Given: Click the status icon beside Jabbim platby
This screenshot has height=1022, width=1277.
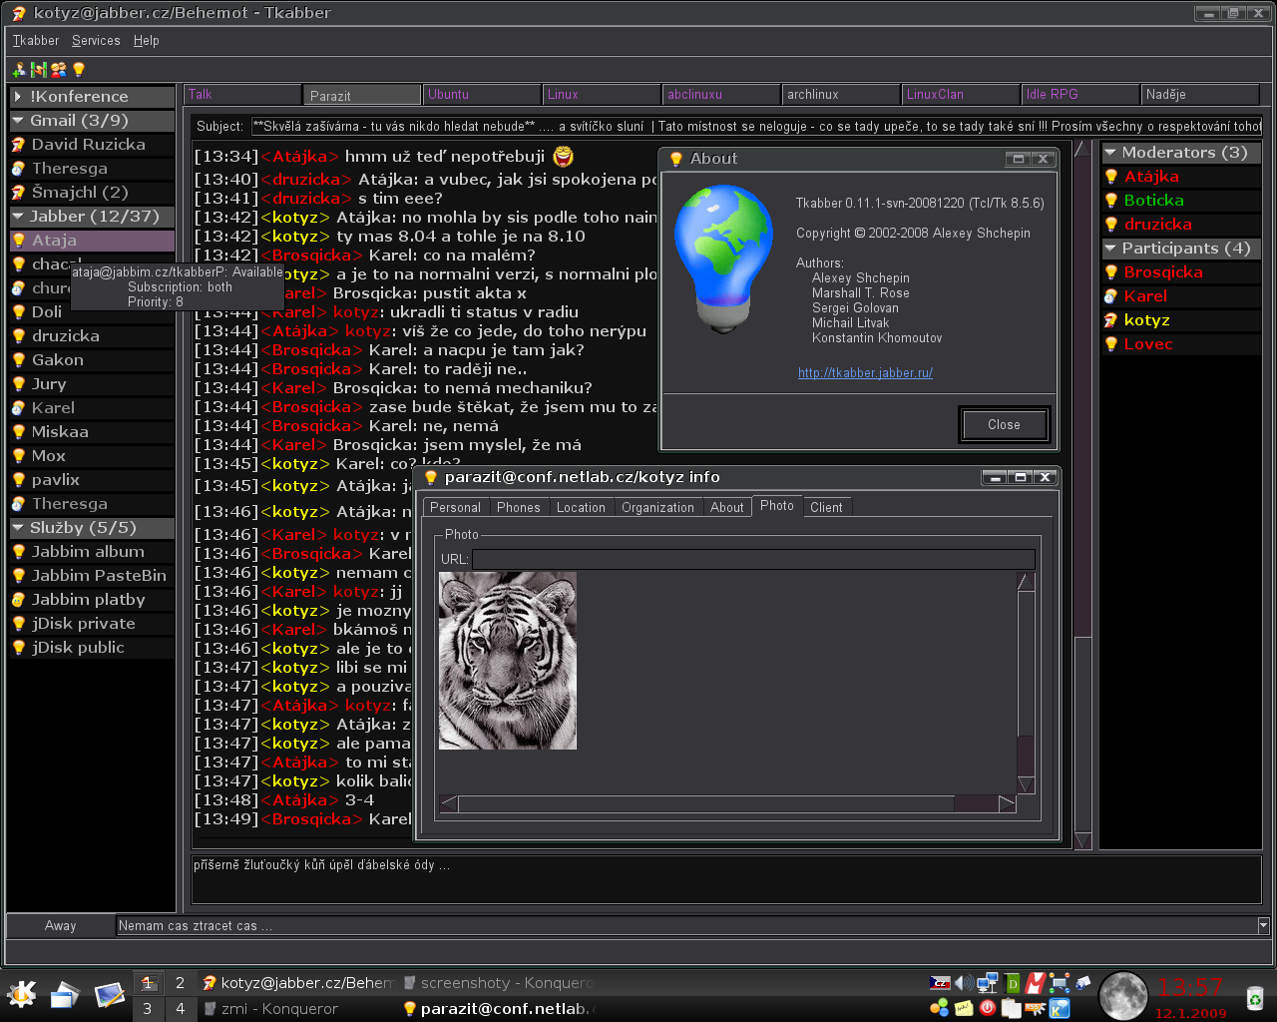Looking at the screenshot, I should [x=19, y=600].
